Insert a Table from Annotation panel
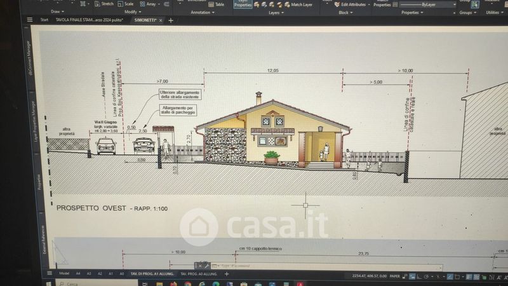The width and height of the screenshot is (508, 286). coord(217,4)
